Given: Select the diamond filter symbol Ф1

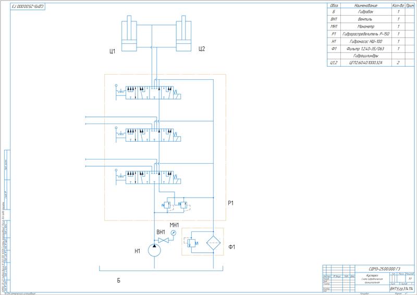Looking at the screenshot, I should click(x=214, y=242).
